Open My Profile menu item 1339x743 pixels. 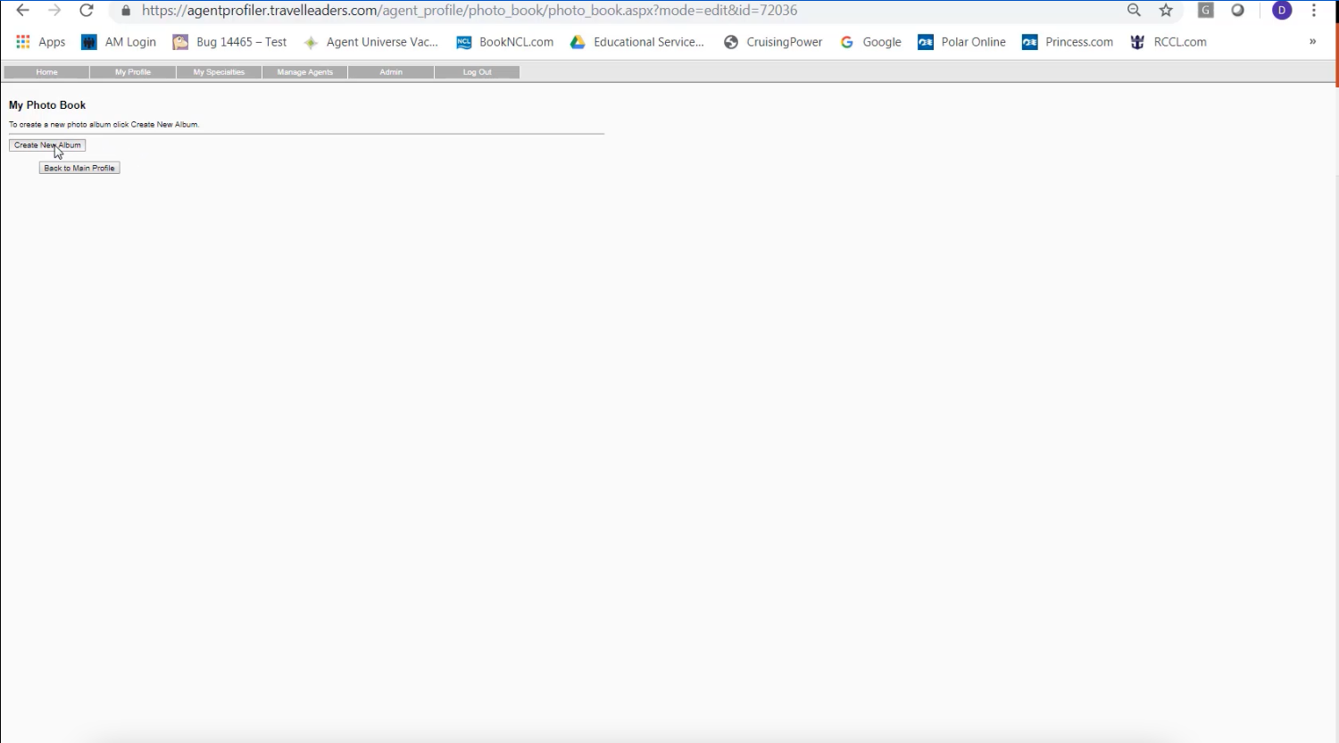(133, 72)
